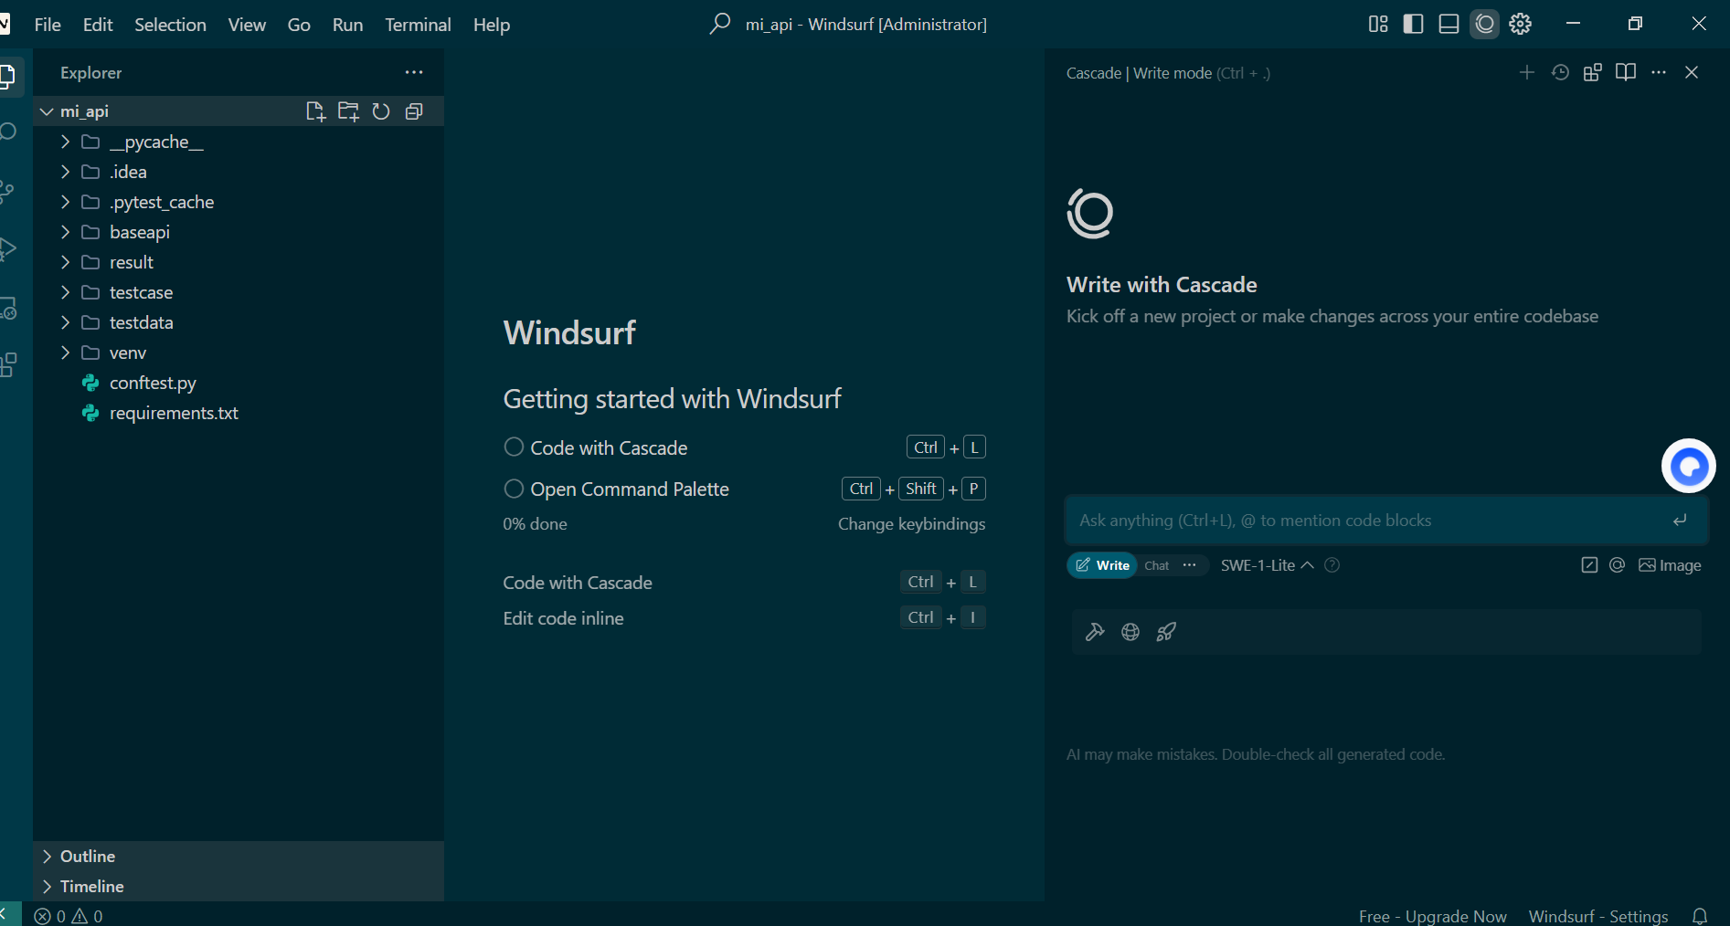
Task: Open SWE-1-Lite model selector
Action: point(1268,565)
